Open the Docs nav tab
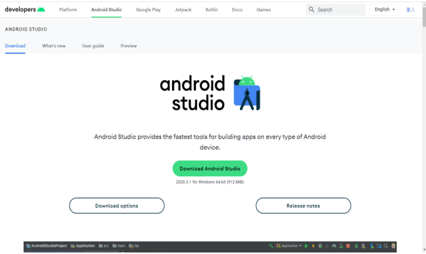Screen dimensions: 426x254 click(237, 10)
